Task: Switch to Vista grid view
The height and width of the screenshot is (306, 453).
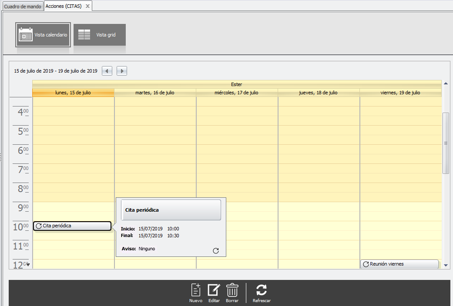Action: click(x=100, y=35)
